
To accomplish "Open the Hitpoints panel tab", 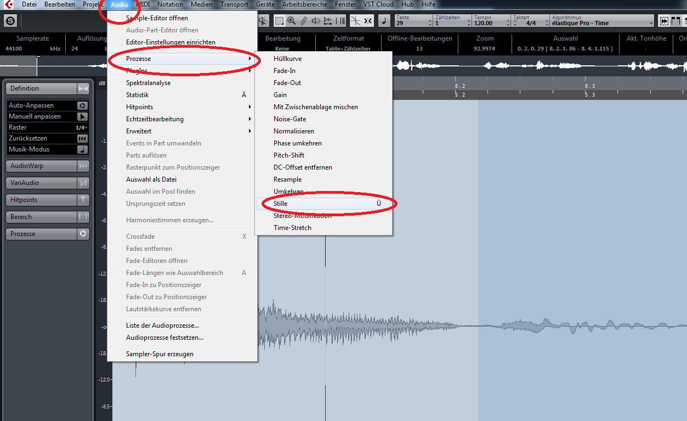I will [x=41, y=200].
